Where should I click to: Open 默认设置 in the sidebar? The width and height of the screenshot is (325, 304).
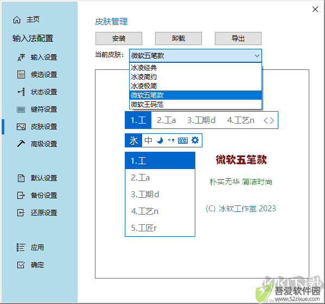37,178
